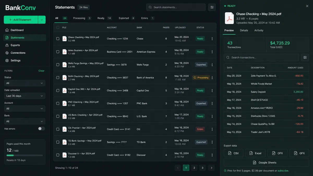Image resolution: width=313 pixels, height=176 pixels.
Task: Open Connections in sidebar
Action: click(x=25, y=53)
